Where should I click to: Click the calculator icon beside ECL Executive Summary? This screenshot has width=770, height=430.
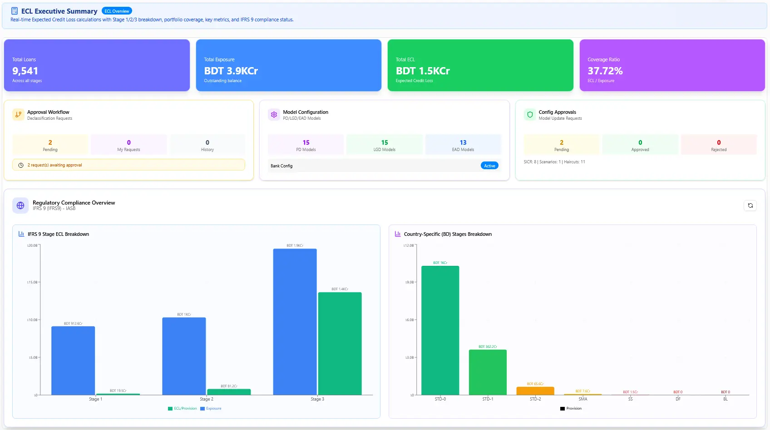pos(15,11)
